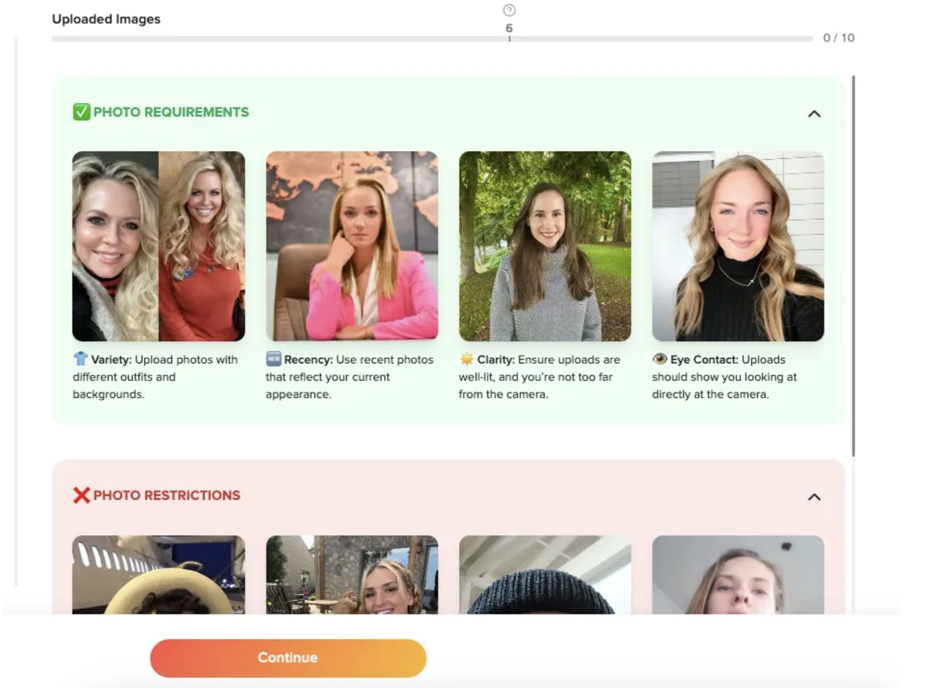Click the red X Photo Restrictions icon

point(81,495)
